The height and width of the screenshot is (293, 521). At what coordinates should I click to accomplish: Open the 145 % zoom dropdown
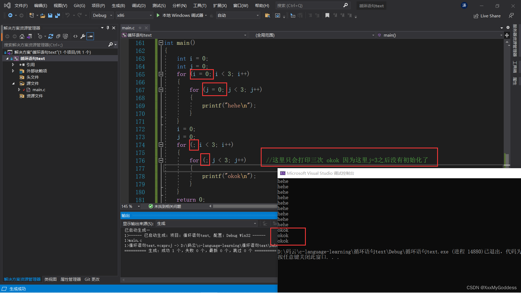click(131, 206)
